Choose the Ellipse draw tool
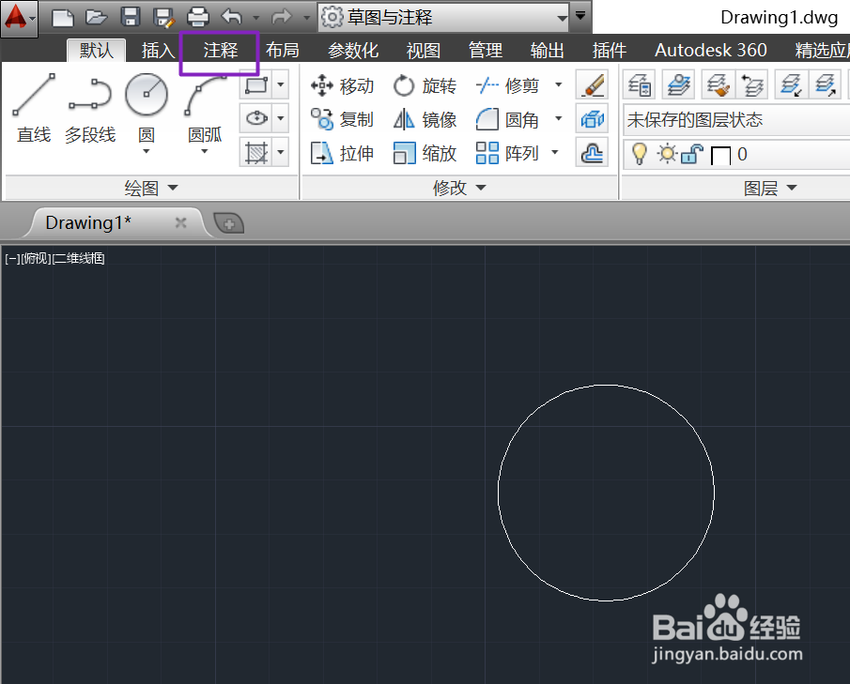 point(256,118)
